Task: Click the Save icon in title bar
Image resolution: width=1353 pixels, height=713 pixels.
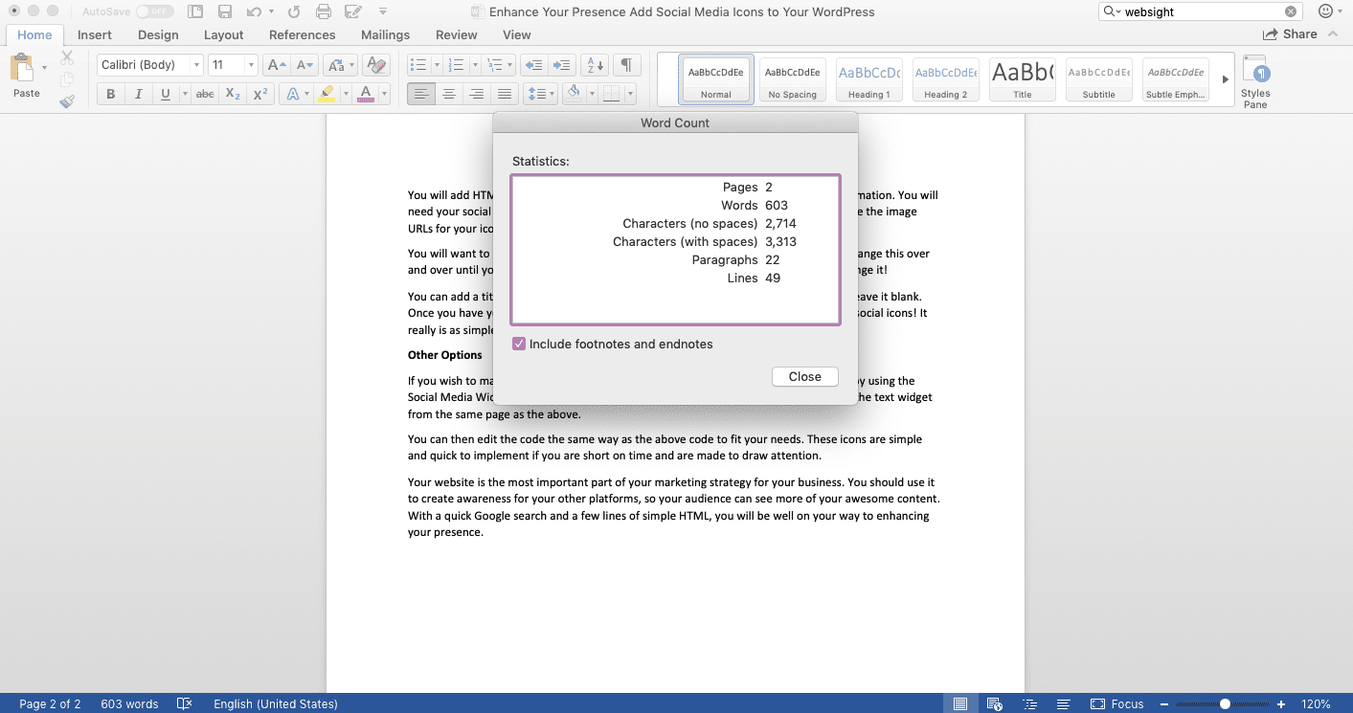Action: click(x=225, y=12)
